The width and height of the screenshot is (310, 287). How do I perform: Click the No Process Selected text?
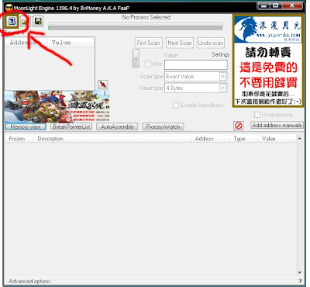click(146, 17)
